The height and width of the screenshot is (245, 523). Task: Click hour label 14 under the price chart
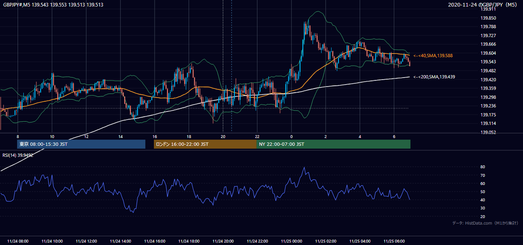pyautogui.click(x=120, y=136)
